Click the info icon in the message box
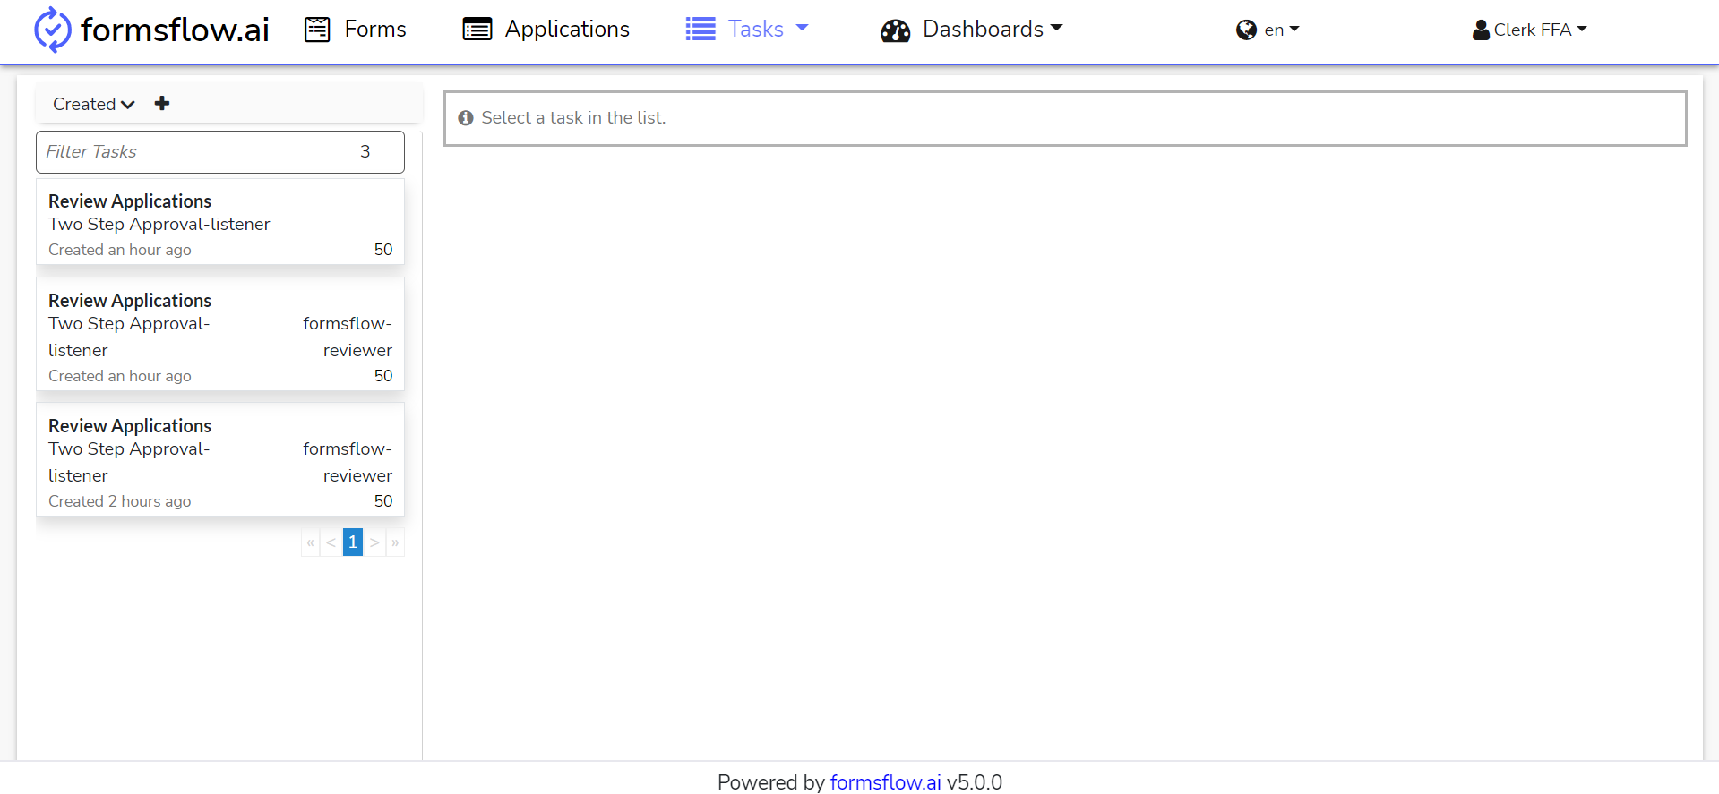This screenshot has width=1719, height=794. (466, 118)
